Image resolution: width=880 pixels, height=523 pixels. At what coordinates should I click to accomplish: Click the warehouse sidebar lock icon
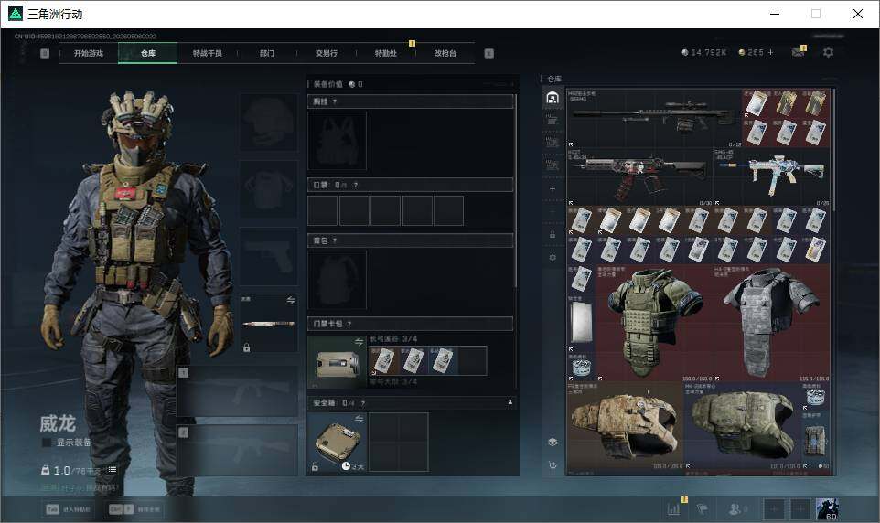553,235
